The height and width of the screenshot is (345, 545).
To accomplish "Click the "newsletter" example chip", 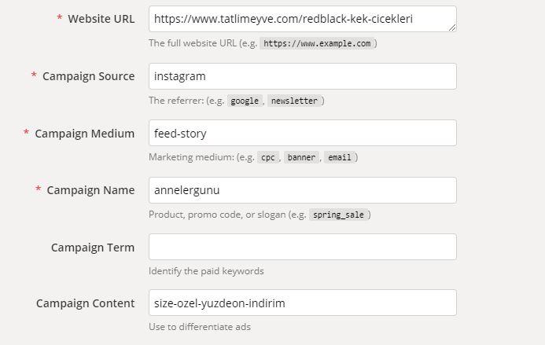I will pos(294,101).
